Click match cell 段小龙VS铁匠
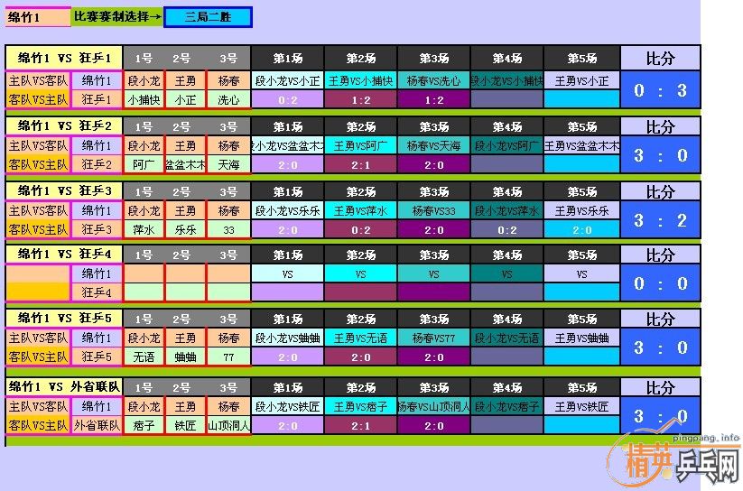The width and height of the screenshot is (743, 491). click(x=288, y=406)
